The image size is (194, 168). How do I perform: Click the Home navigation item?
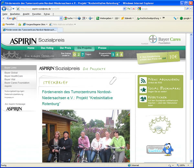pos(31,48)
